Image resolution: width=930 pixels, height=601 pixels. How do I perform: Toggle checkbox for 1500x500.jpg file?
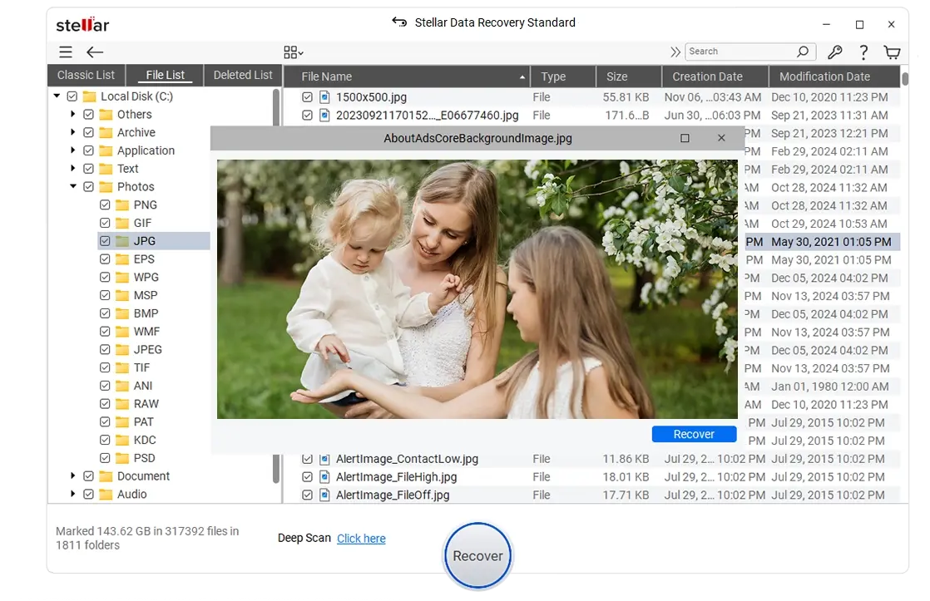(308, 97)
